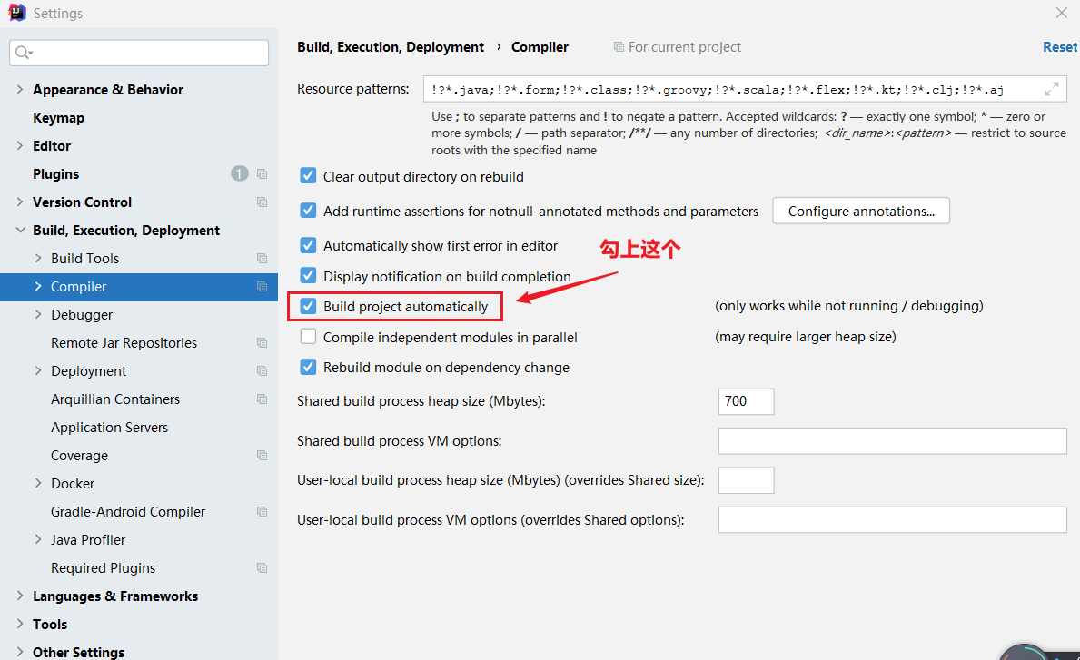Click the project-level icon next to Version Control
This screenshot has width=1080, height=660.
point(262,202)
